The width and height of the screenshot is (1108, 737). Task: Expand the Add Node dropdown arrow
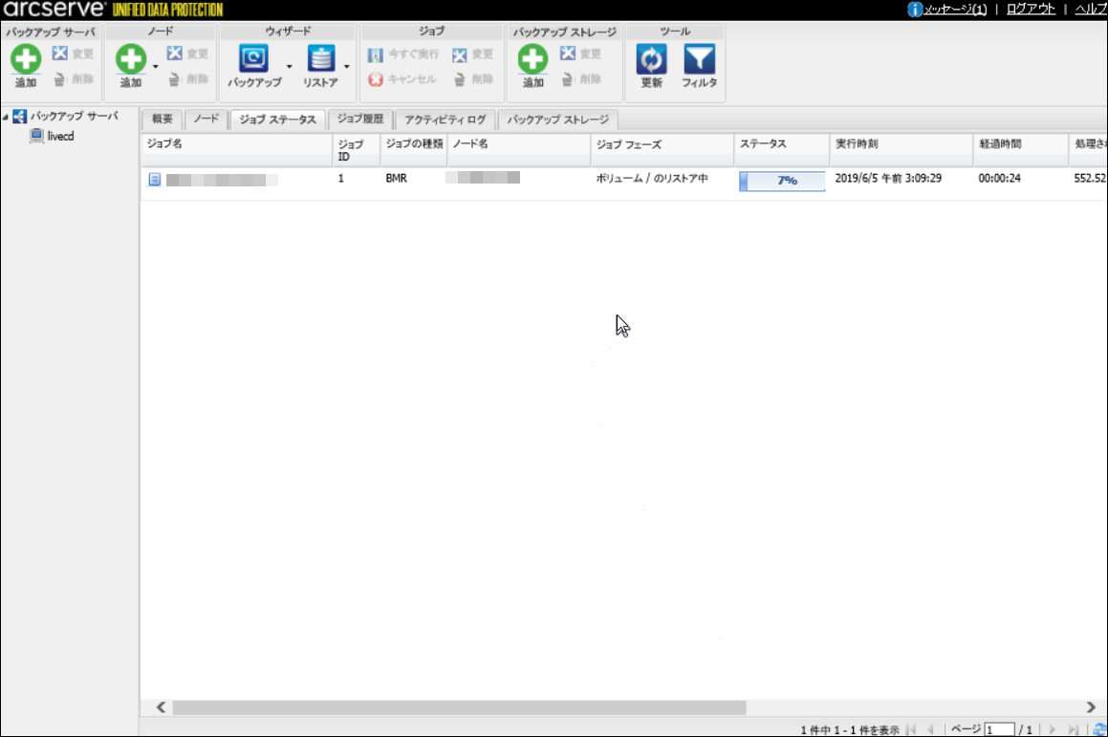pos(155,67)
